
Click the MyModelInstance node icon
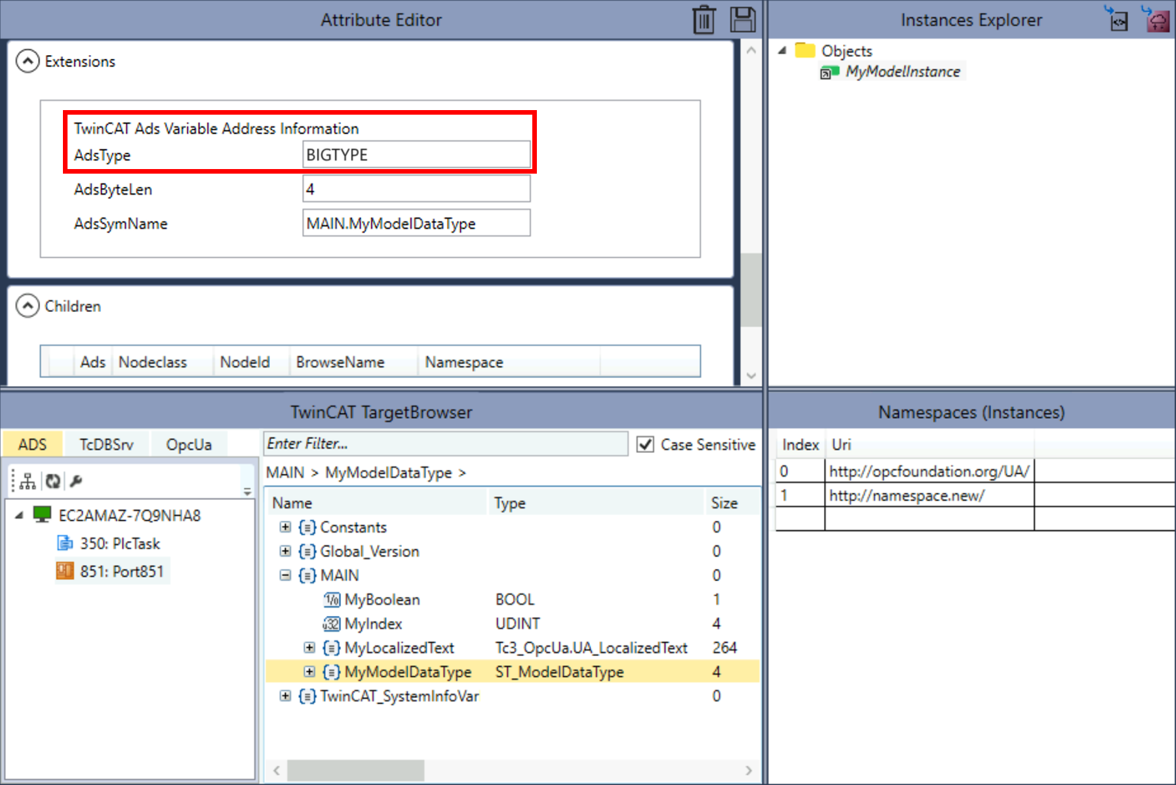pyautogui.click(x=829, y=72)
